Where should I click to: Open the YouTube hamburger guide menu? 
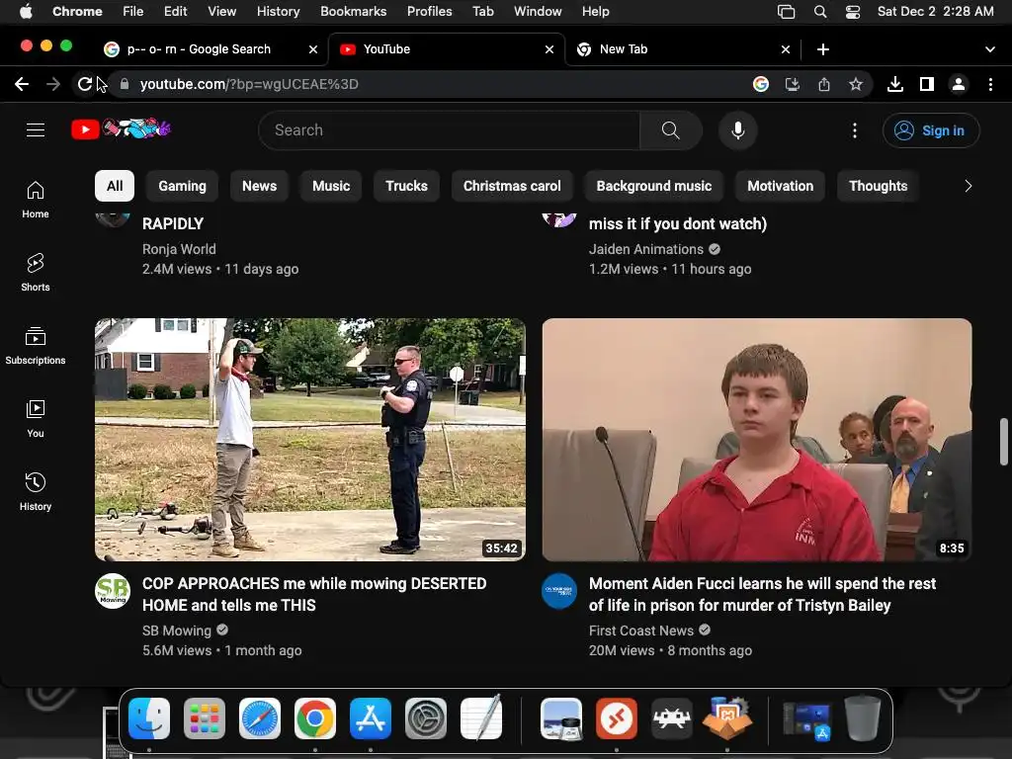[36, 130]
